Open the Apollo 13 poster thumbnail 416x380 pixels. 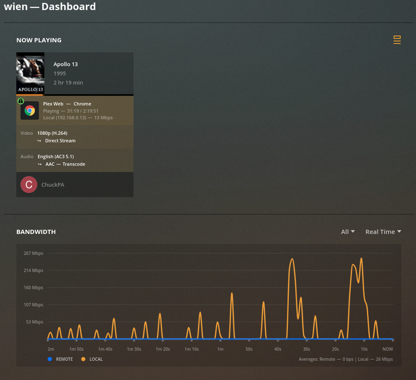point(30,73)
